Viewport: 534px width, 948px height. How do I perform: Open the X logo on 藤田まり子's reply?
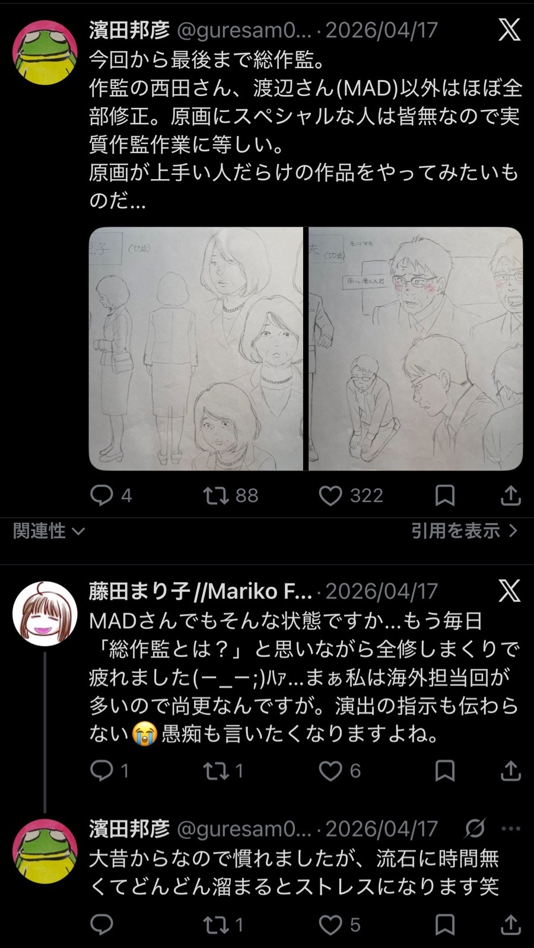click(x=509, y=590)
